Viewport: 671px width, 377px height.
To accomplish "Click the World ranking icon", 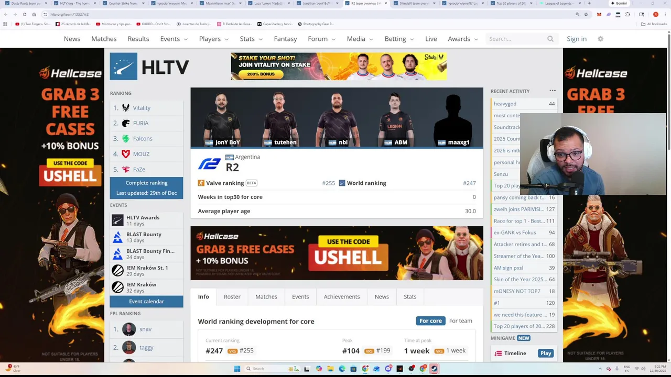I will [x=342, y=183].
